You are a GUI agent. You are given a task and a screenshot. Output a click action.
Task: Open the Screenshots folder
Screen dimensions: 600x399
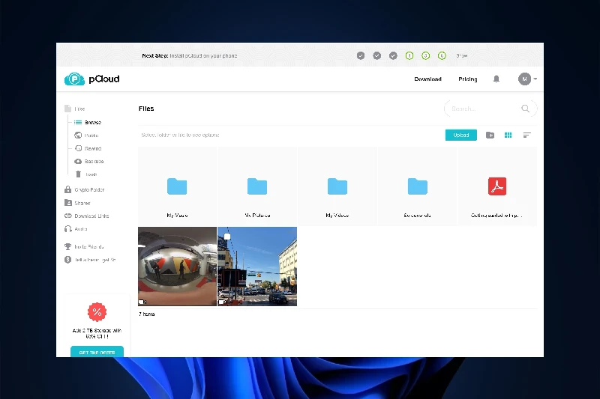pos(417,186)
